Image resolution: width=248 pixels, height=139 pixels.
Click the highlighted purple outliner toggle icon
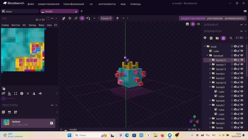(x=223, y=38)
